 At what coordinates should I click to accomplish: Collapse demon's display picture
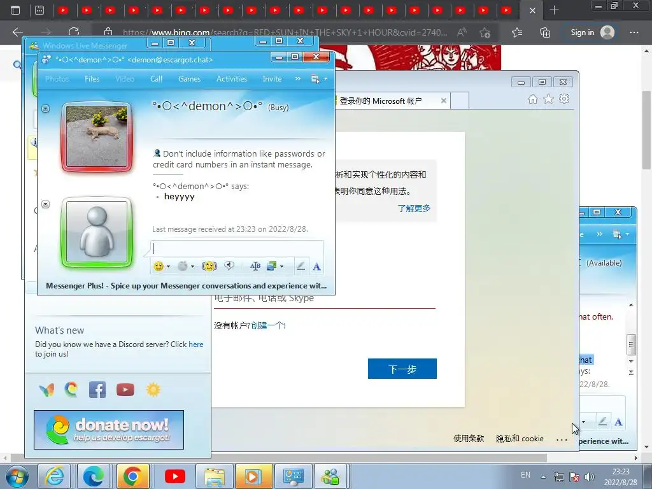click(x=46, y=108)
